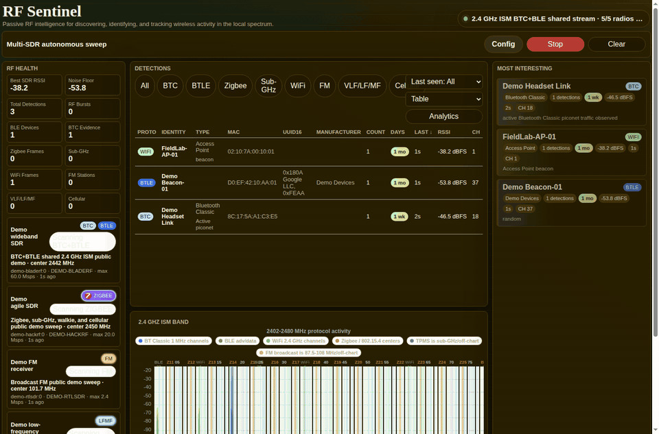This screenshot has width=659, height=434.
Task: Sort detections by LAST column
Action: click(423, 132)
